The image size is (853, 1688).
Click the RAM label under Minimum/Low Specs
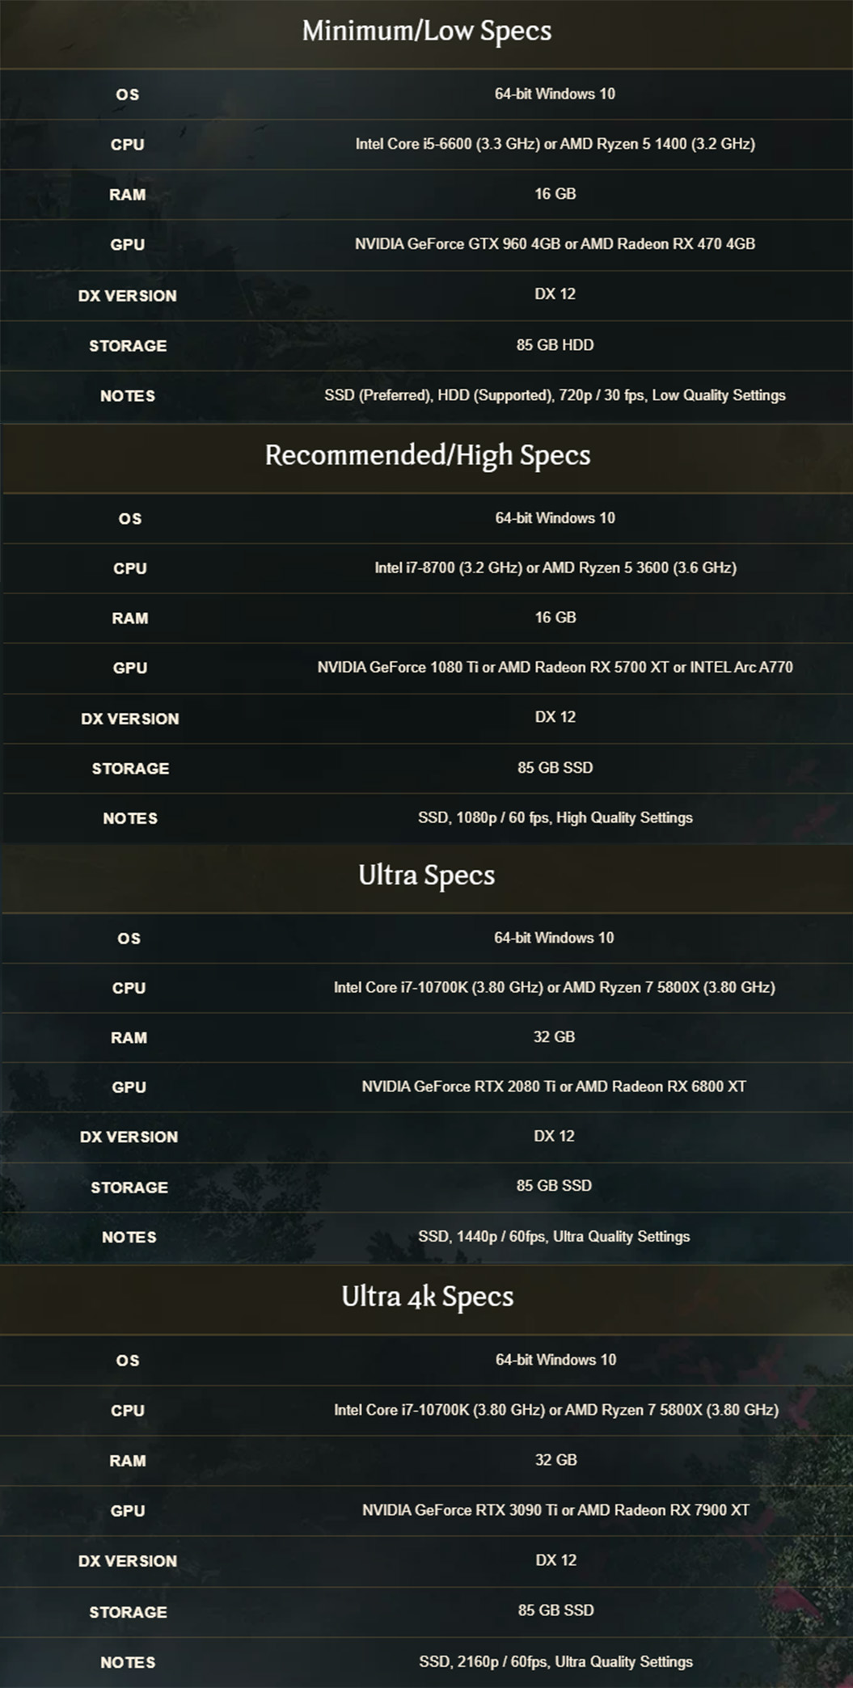coord(128,195)
